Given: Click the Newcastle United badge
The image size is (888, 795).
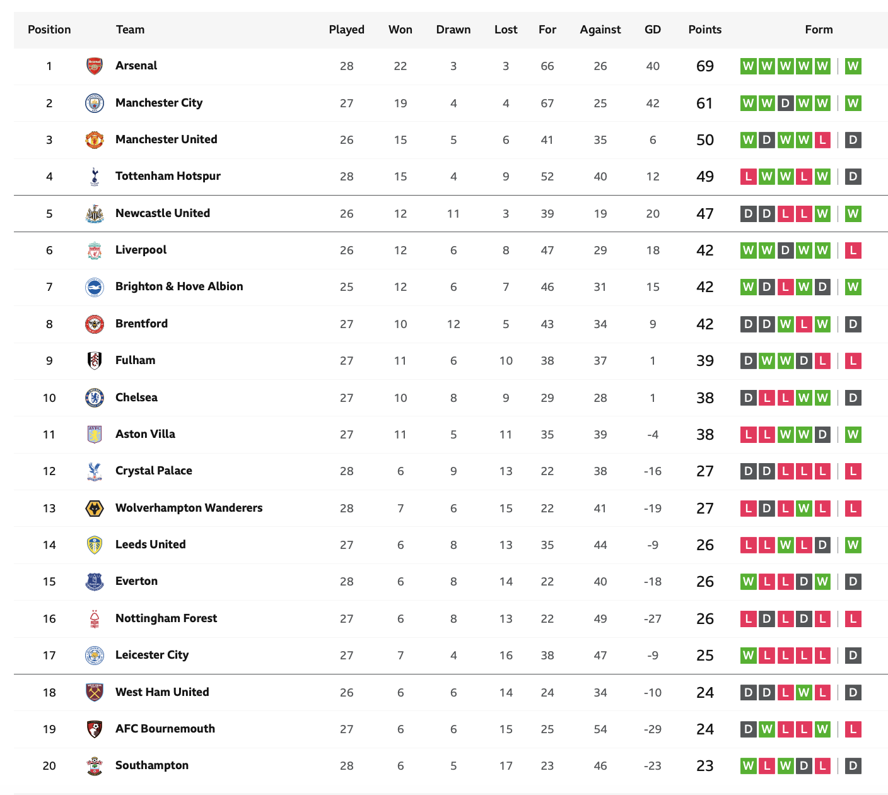Looking at the screenshot, I should click(x=95, y=214).
